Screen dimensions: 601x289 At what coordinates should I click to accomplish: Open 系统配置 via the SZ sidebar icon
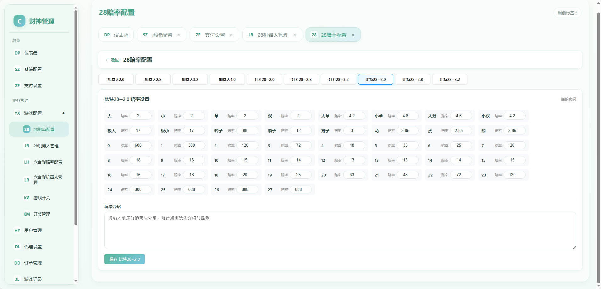pyautogui.click(x=17, y=69)
